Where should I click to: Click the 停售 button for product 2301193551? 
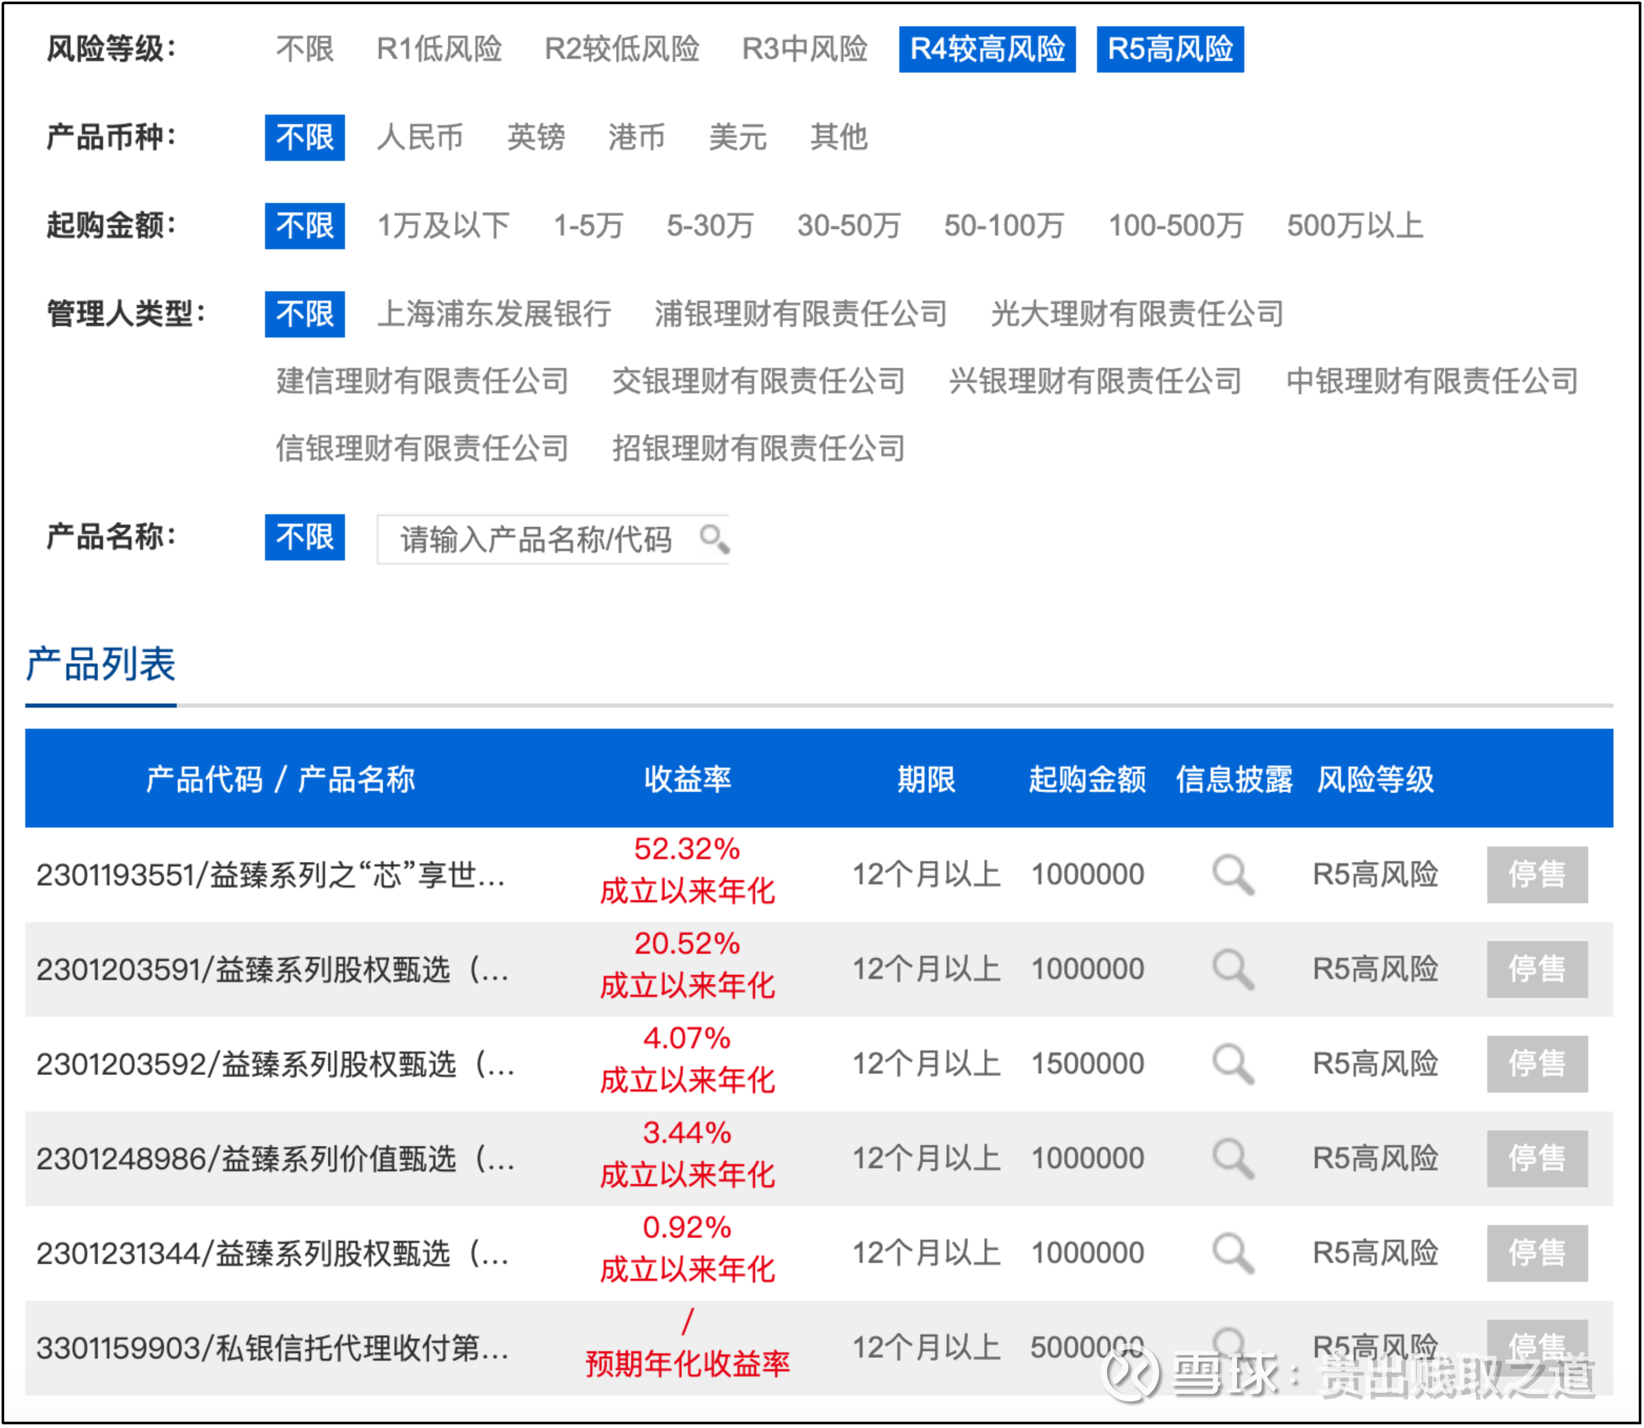tap(1536, 875)
